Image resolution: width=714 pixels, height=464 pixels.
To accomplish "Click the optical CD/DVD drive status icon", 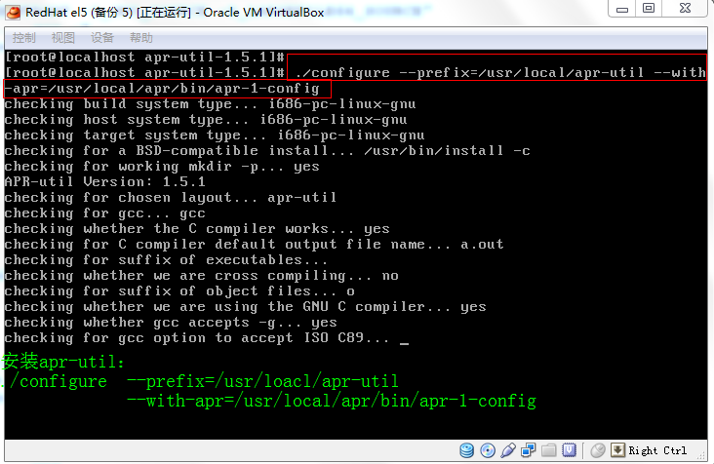I will pyautogui.click(x=488, y=450).
